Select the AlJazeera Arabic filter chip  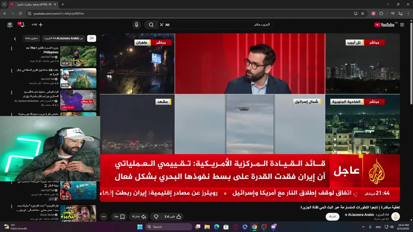pyautogui.click(x=64, y=38)
